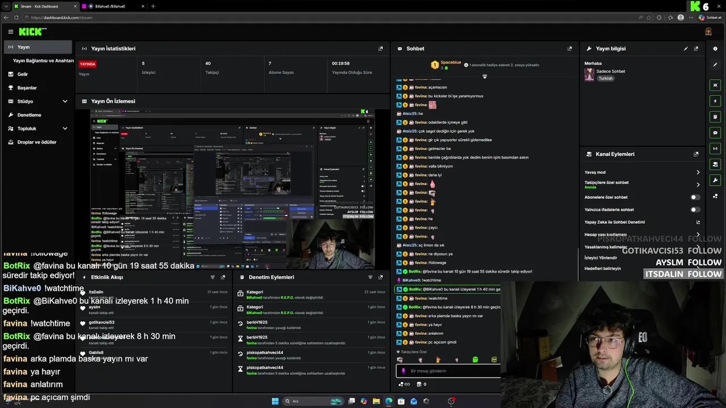Click the KICK logo in the header
The height and width of the screenshot is (408, 726).
pyautogui.click(x=33, y=32)
